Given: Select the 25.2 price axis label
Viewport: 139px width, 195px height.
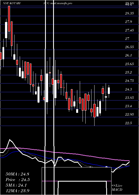Looking at the screenshot, I should (128, 72).
